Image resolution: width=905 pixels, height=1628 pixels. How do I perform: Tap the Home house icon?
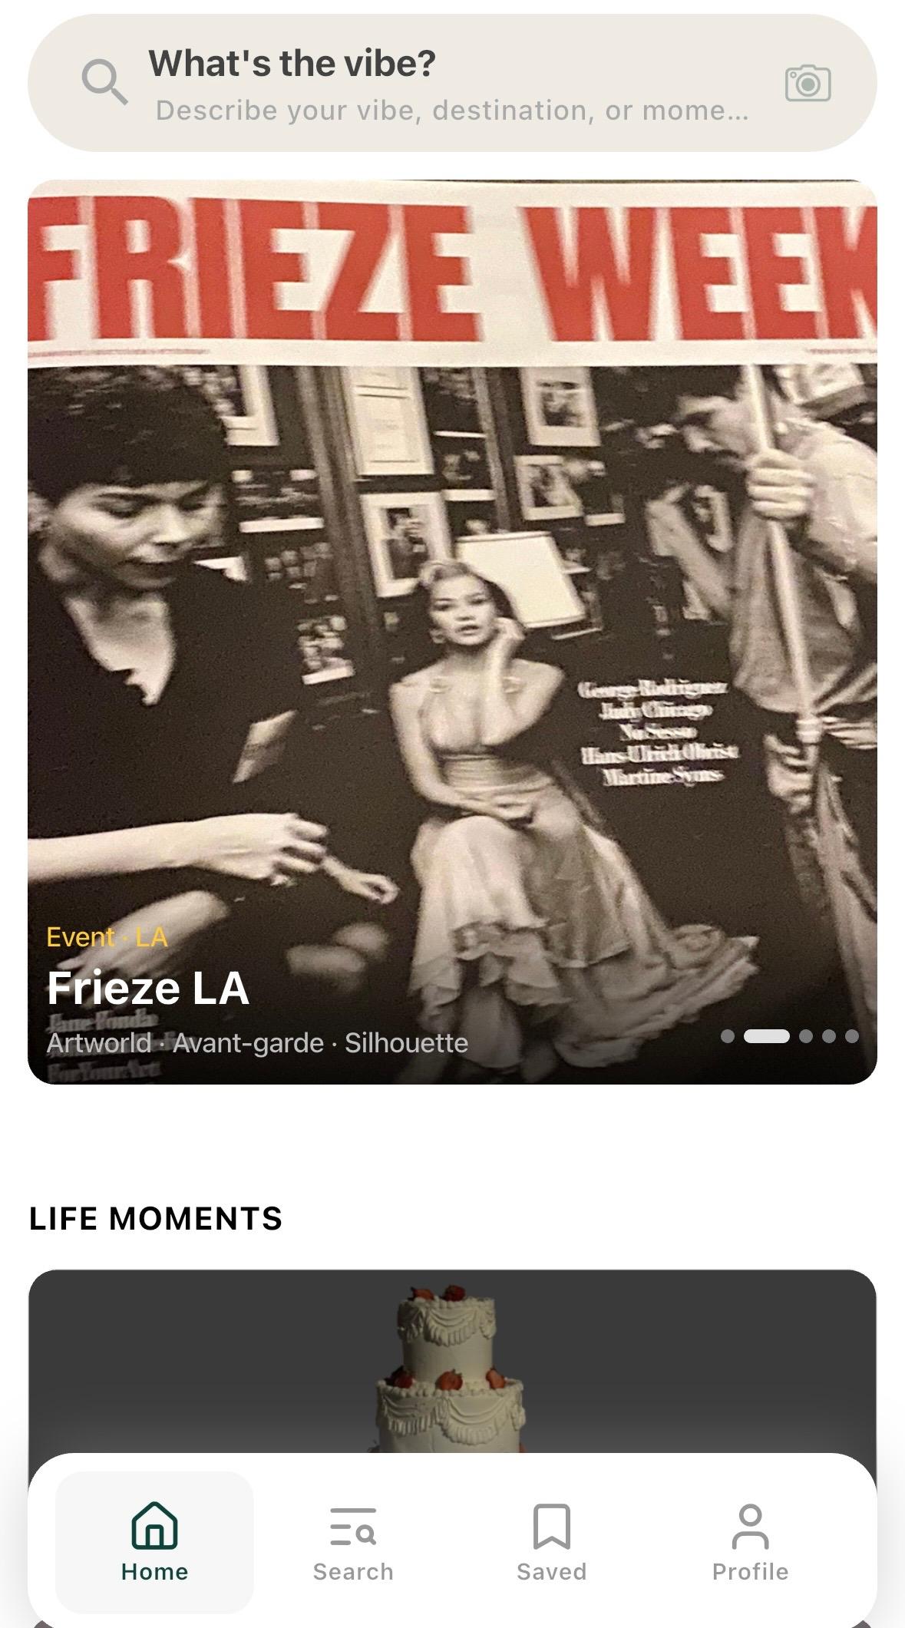(x=154, y=1524)
